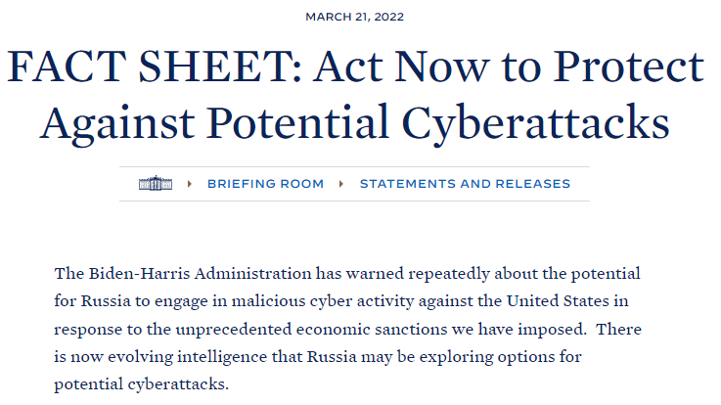
Task: Click 'potential cyberattacks.' ending the paragraph
Action: (141, 384)
